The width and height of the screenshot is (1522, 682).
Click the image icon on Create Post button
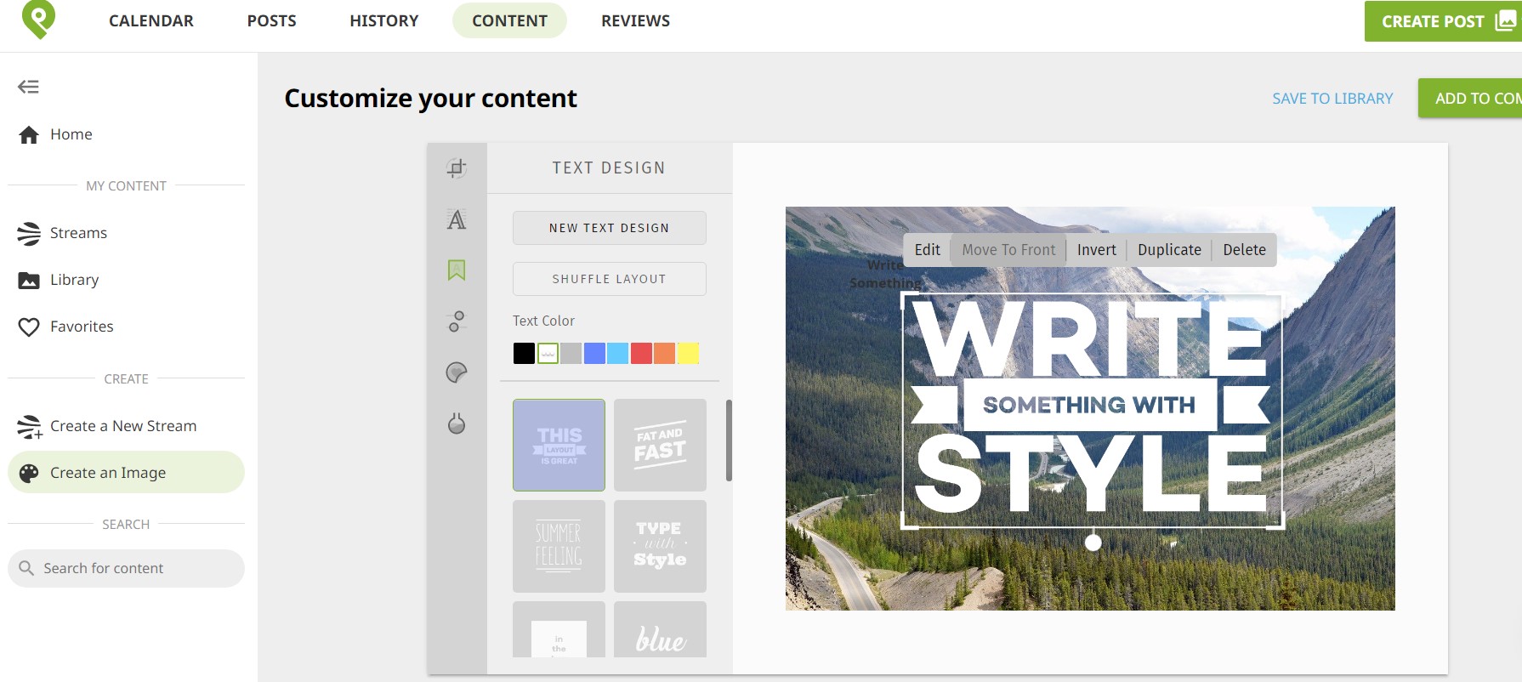pos(1506,21)
